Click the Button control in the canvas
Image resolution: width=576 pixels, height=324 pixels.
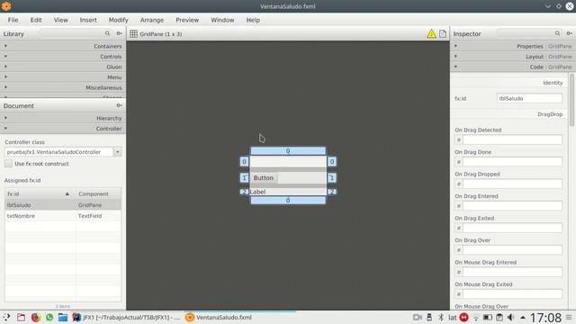(264, 178)
